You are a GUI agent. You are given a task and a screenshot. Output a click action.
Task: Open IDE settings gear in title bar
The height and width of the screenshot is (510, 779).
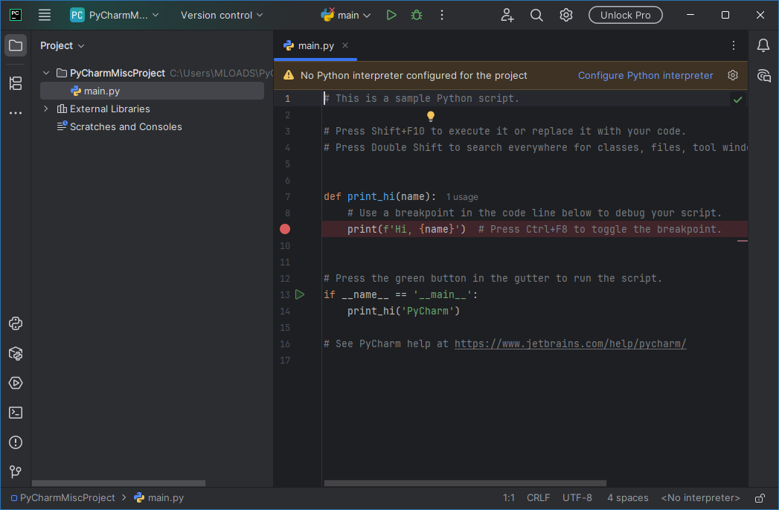coord(566,15)
